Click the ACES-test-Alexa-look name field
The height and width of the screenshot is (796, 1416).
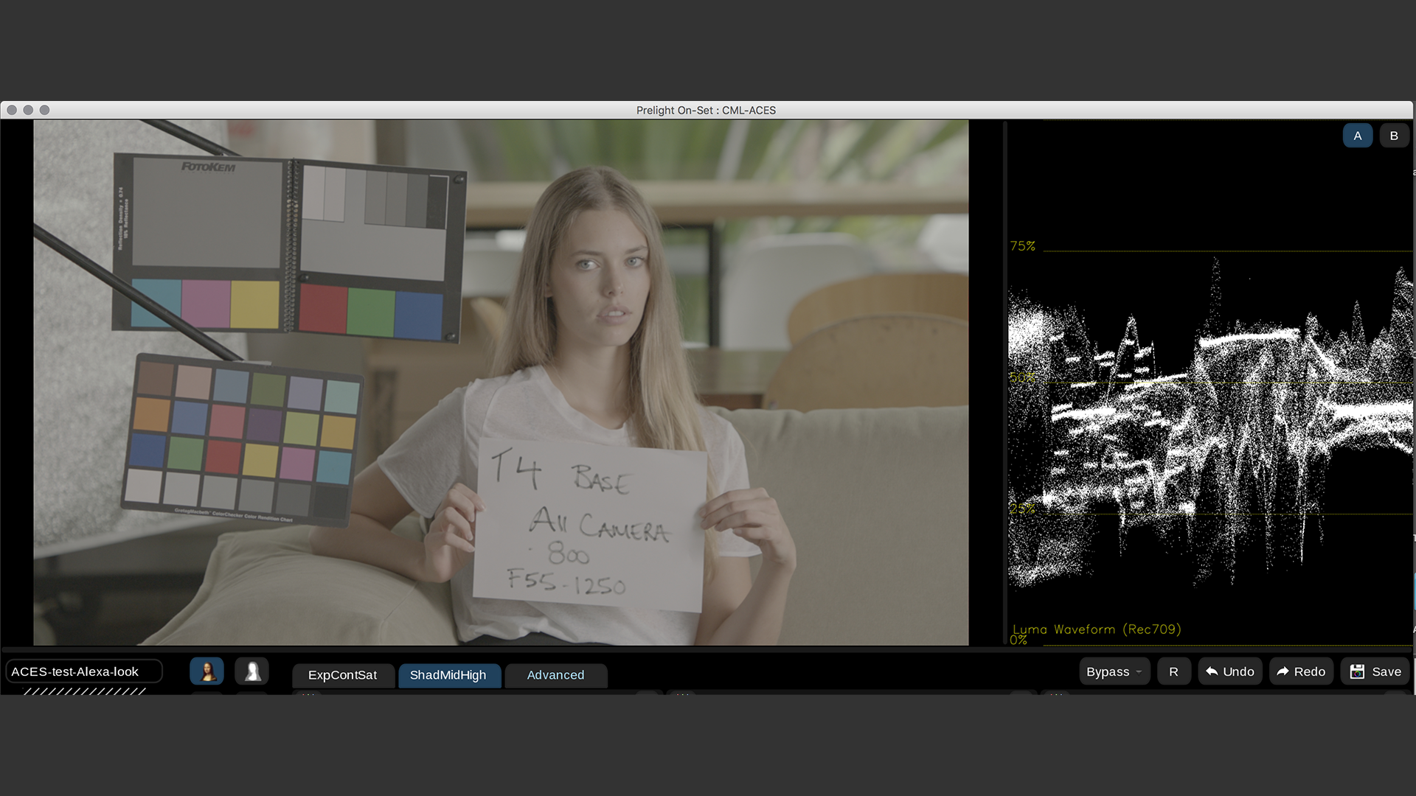click(x=84, y=671)
